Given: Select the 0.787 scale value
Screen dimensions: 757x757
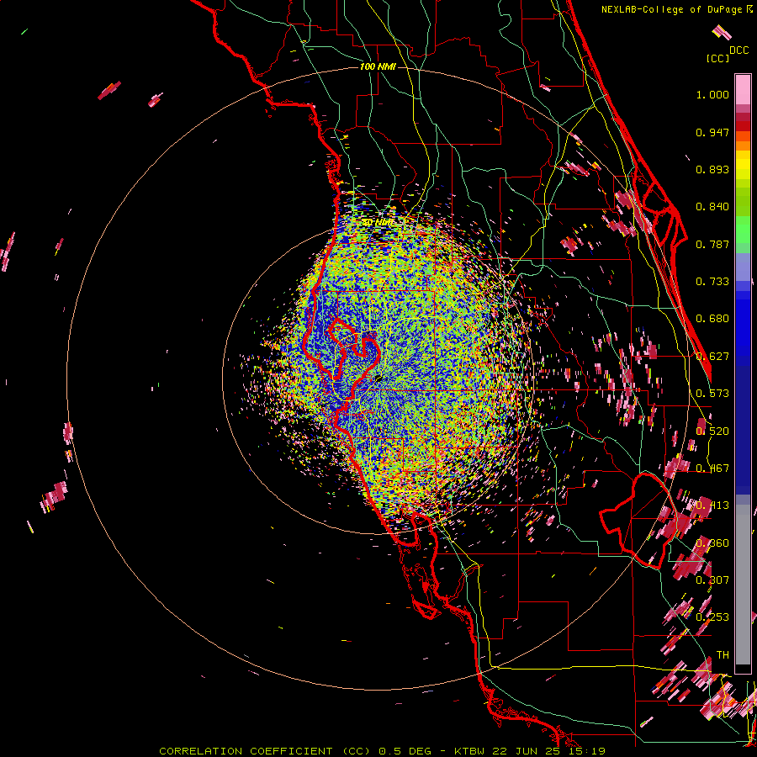Looking at the screenshot, I should point(712,244).
